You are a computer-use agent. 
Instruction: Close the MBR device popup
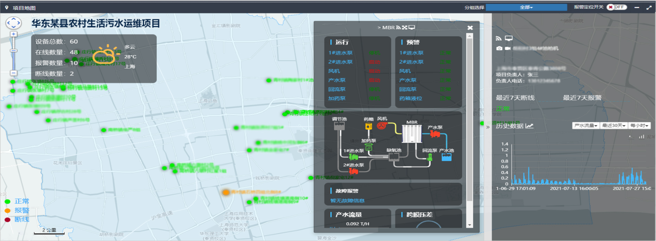(470, 28)
